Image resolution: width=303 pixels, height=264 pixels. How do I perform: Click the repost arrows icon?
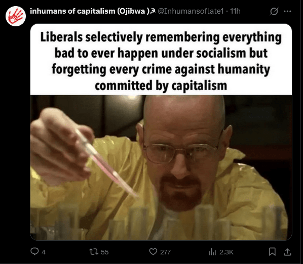tap(94, 251)
